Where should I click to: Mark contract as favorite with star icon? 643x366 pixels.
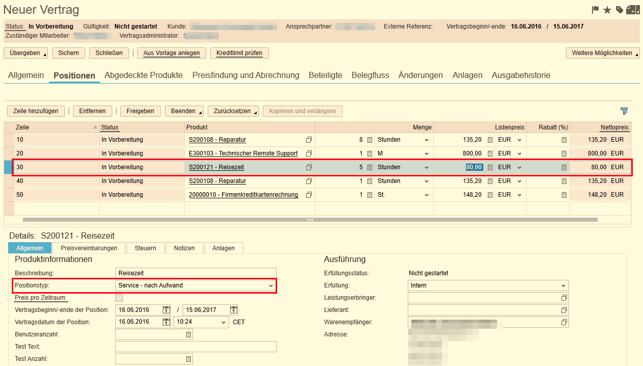coord(607,10)
